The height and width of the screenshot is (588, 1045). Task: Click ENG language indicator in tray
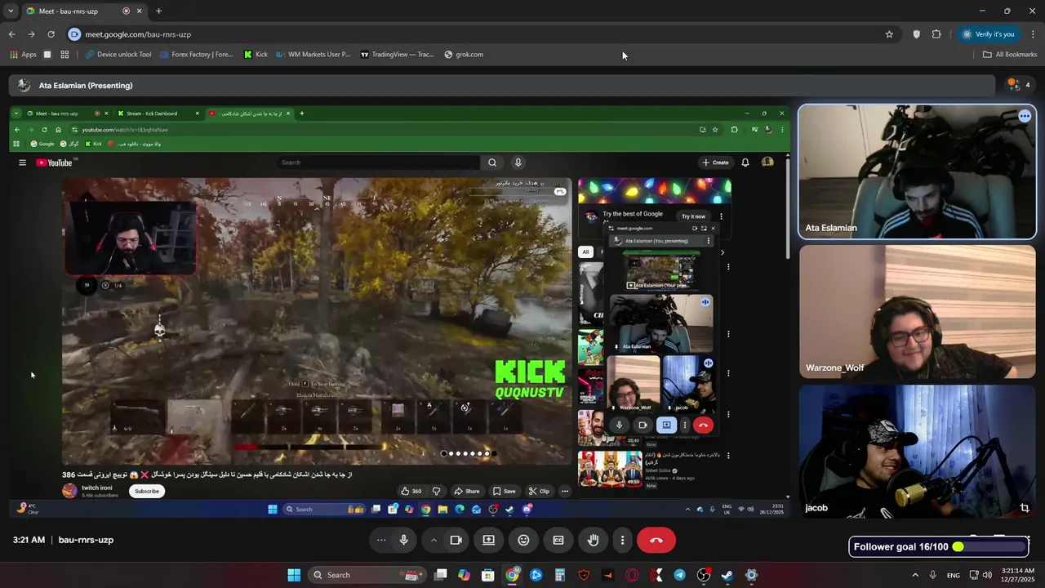(x=953, y=575)
